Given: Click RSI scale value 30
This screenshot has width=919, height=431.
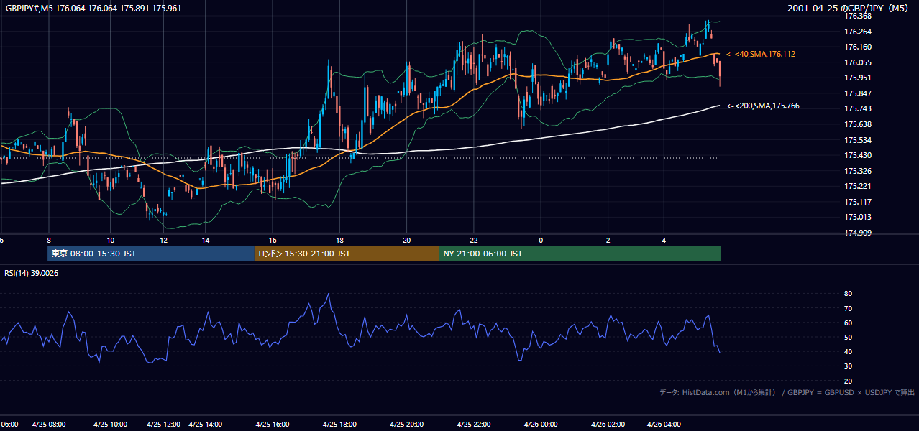Looking at the screenshot, I should click(849, 366).
